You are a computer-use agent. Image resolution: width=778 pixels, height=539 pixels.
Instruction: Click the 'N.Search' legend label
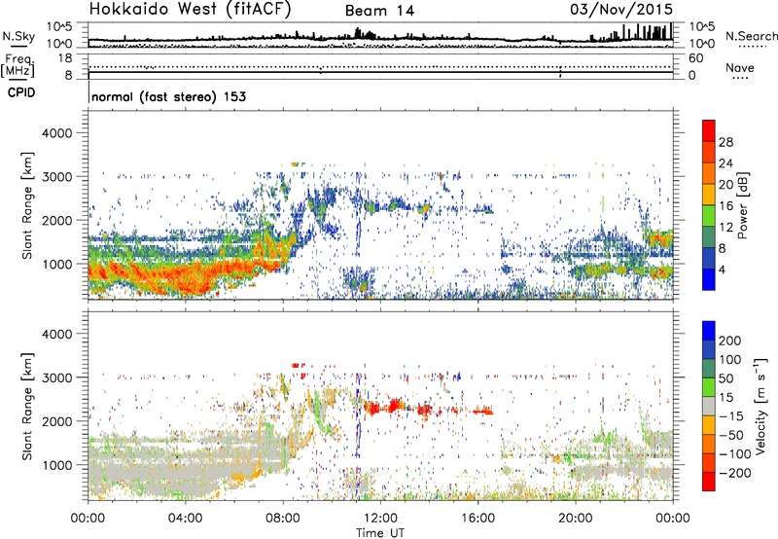[x=752, y=36]
